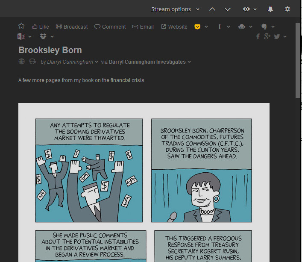
Task: Expand the eye view dropdown arrow
Action: point(255,9)
